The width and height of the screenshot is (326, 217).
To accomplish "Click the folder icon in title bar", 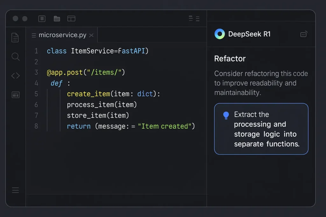I will click(57, 19).
